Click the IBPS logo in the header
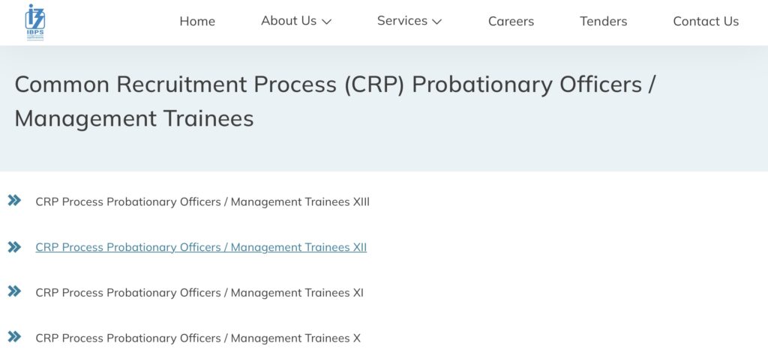The width and height of the screenshot is (768, 364). pyautogui.click(x=34, y=22)
